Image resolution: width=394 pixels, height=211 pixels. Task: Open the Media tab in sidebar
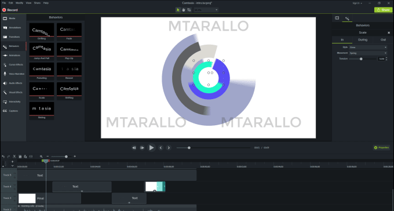click(13, 19)
